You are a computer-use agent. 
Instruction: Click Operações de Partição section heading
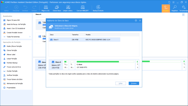(x=12, y=42)
